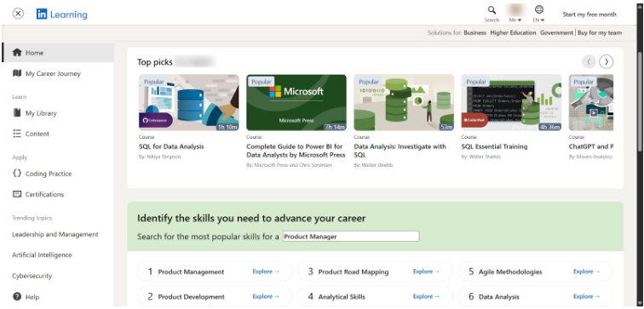Click Data Analysis: Investigate with SQL title
Image resolution: width=644 pixels, height=309 pixels.
pyautogui.click(x=400, y=151)
